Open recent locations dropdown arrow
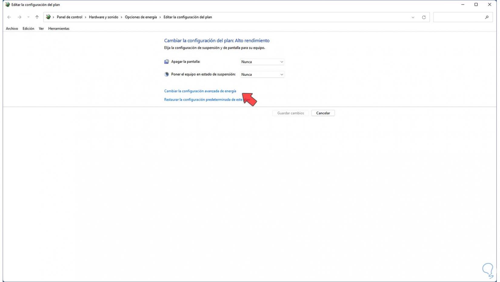 (28, 17)
